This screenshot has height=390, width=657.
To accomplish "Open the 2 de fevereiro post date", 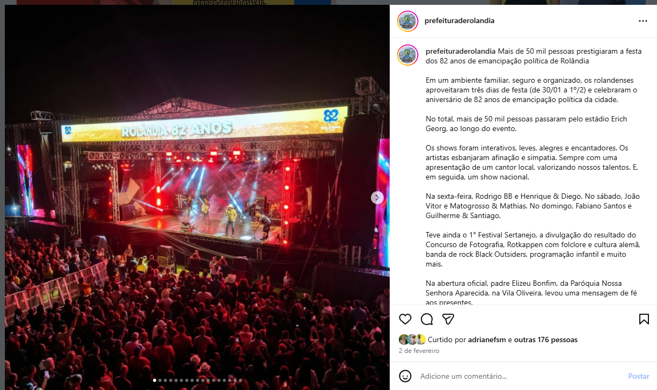I will point(419,351).
